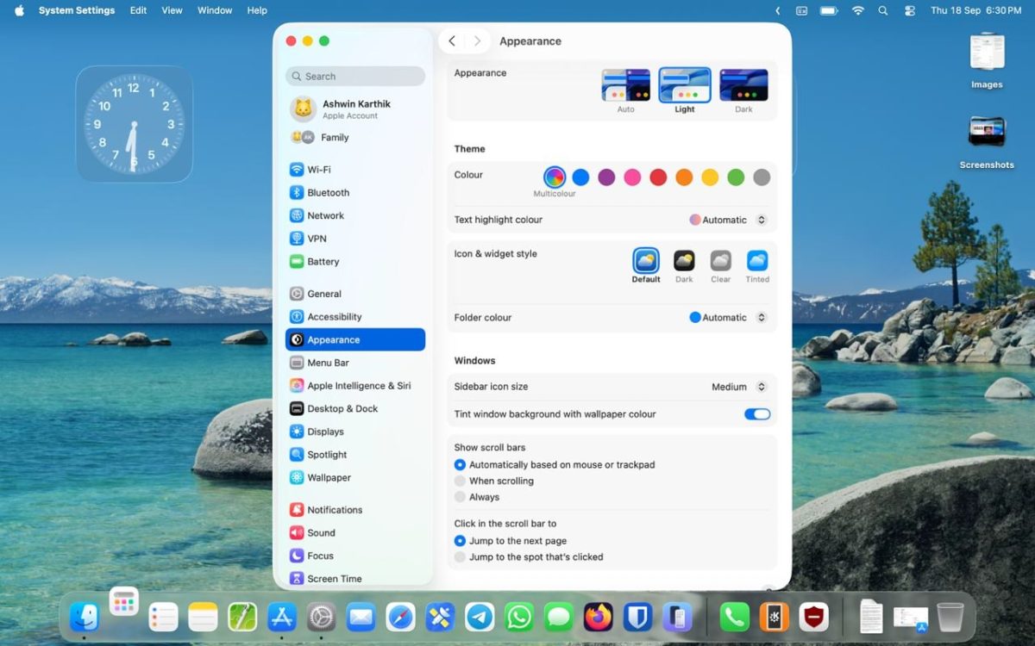This screenshot has height=646, width=1035.
Task: Click the Search field in sidebar
Action: tap(355, 76)
